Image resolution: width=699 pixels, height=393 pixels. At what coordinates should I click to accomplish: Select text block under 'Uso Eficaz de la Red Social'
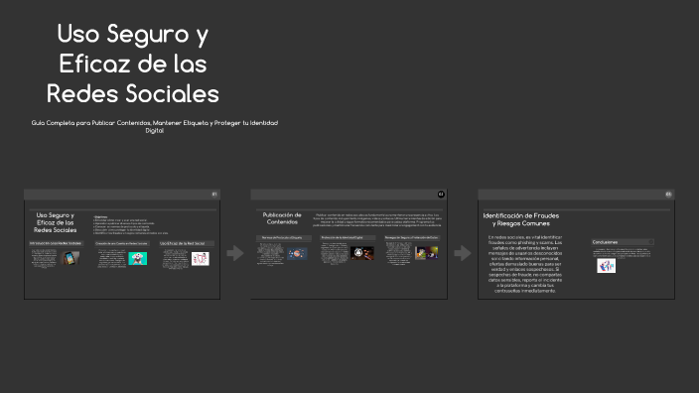pos(175,258)
